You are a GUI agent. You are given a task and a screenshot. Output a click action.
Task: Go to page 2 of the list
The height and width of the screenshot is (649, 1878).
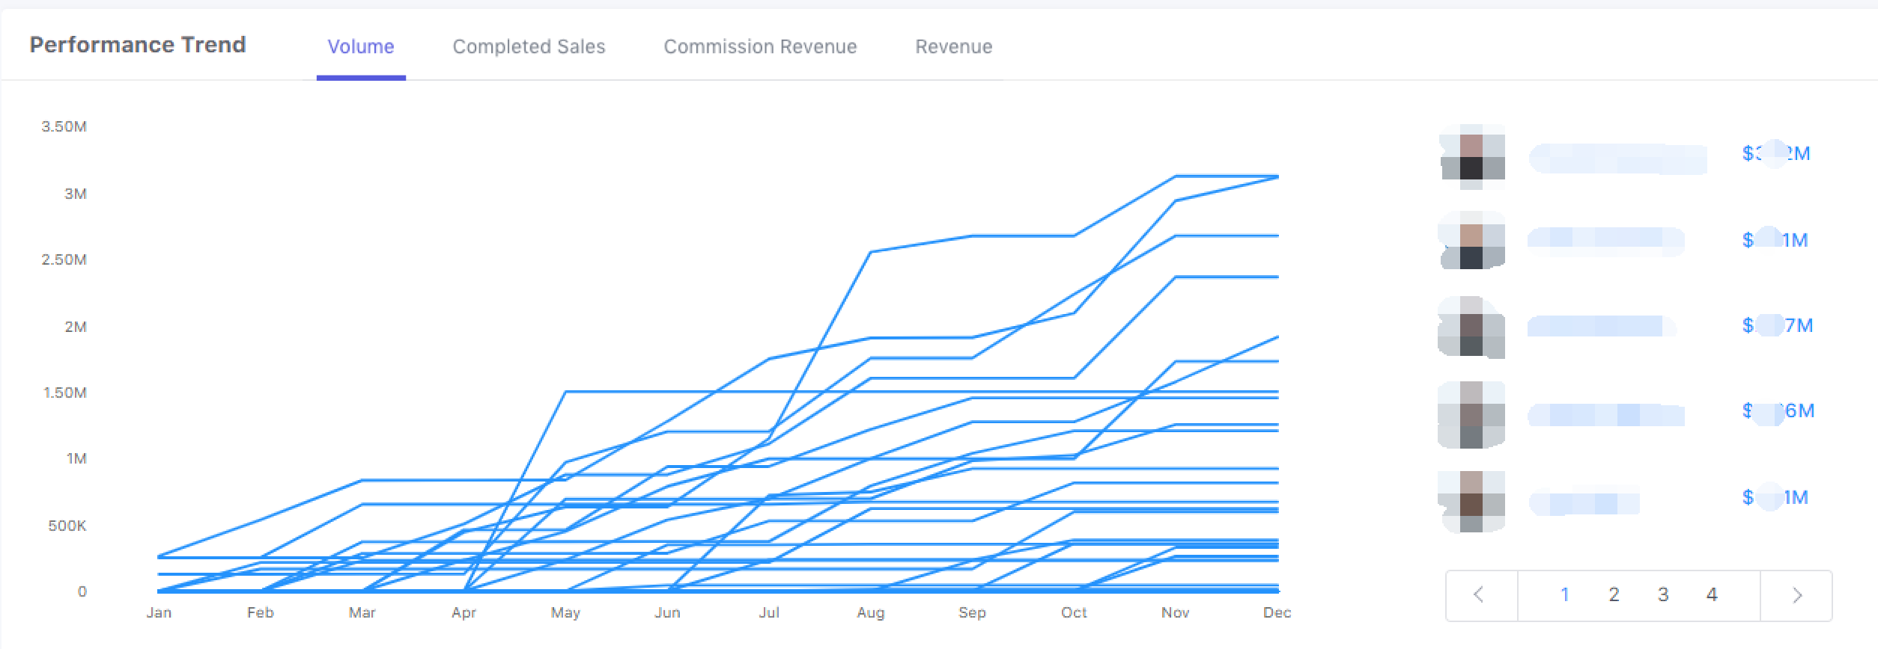(1614, 595)
